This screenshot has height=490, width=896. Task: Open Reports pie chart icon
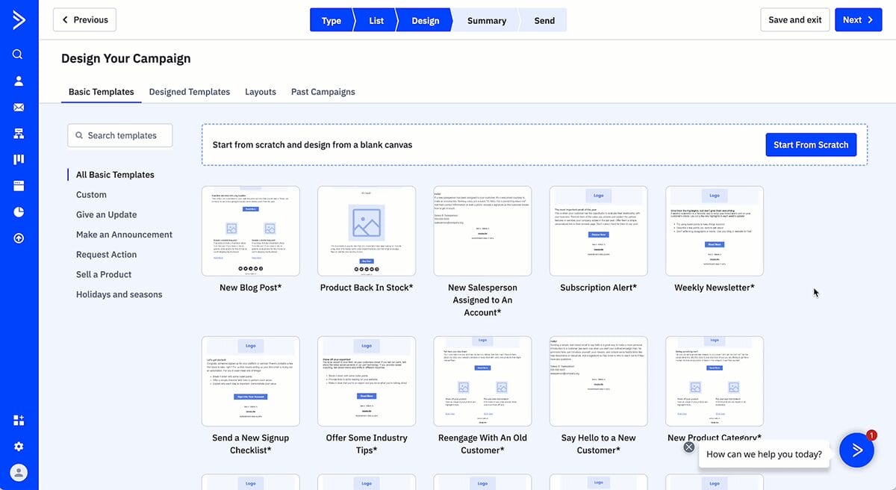tap(19, 212)
